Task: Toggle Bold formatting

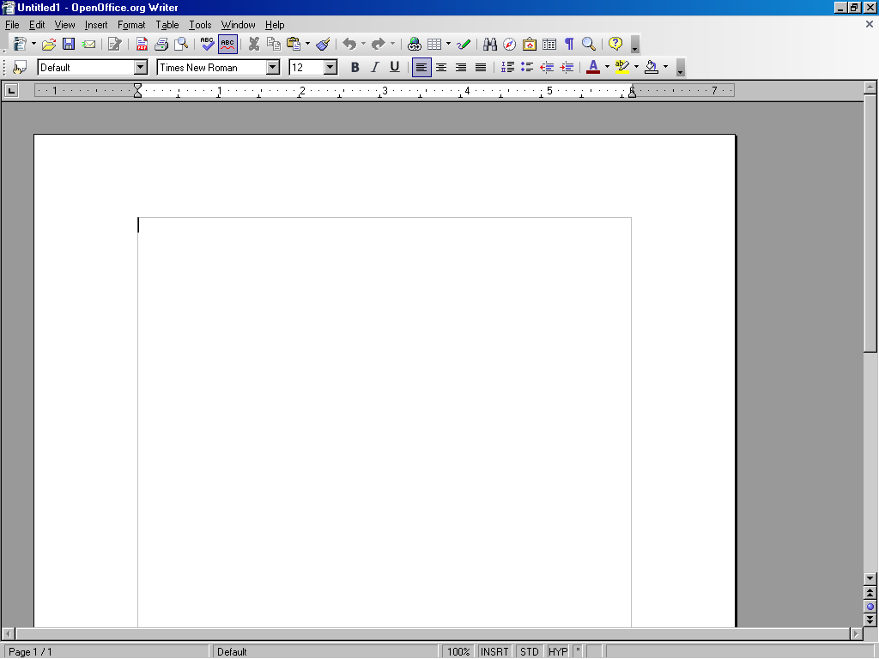Action: (x=355, y=67)
